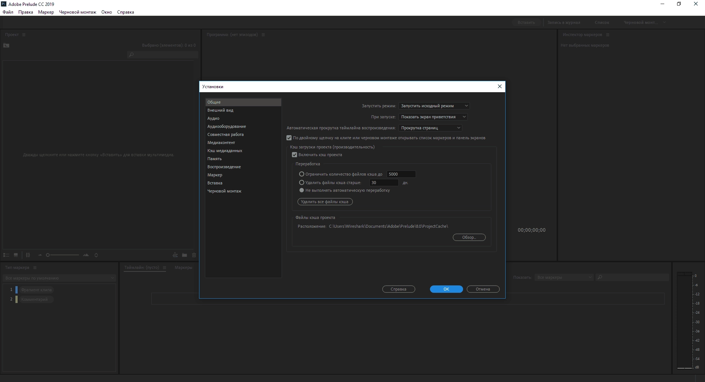Screen dimensions: 705x382
Task: Select Аудиооборудование in the settings list
Action: (x=243, y=126)
